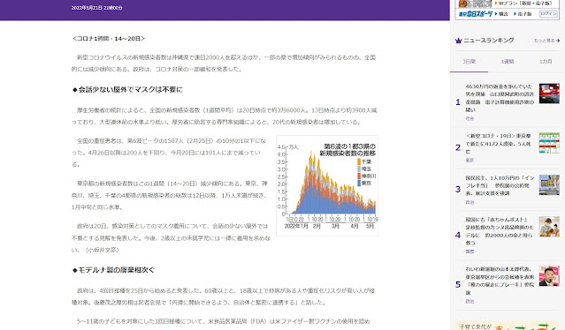The height and width of the screenshot is (330, 565).
Task: Click the ニュースランキング section title
Action: [x=489, y=41]
